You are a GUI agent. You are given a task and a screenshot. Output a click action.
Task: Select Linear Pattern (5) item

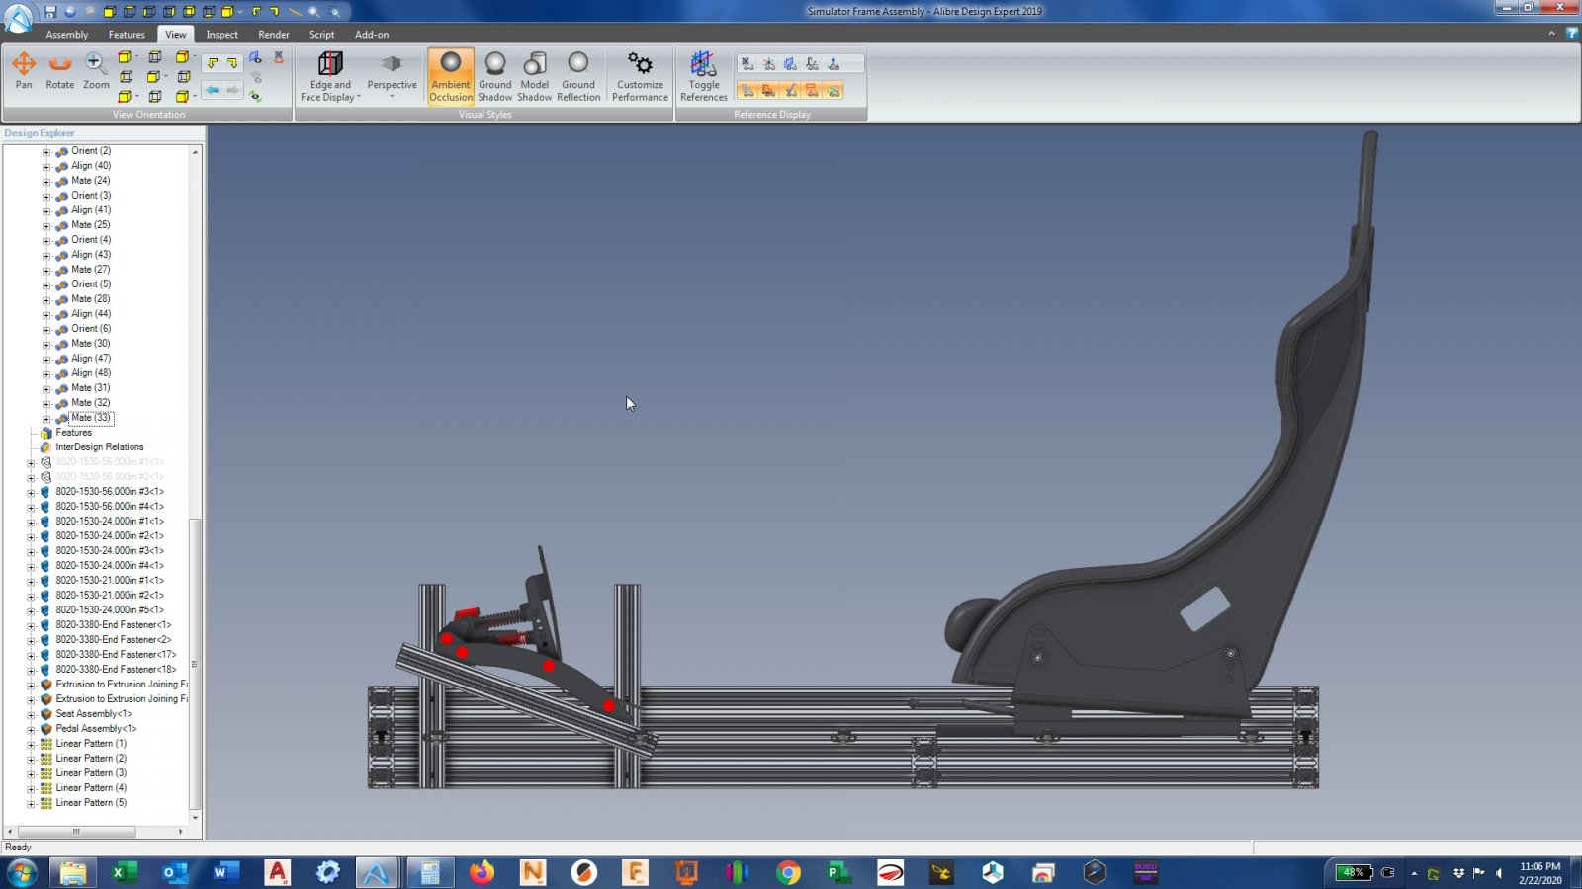point(91,803)
